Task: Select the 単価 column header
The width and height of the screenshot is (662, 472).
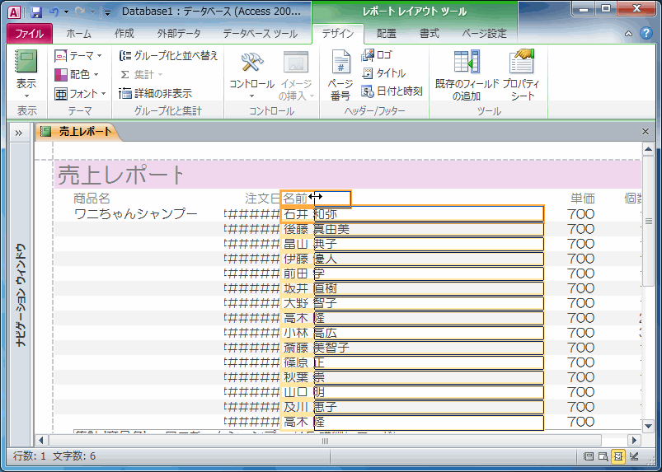Action: click(x=583, y=199)
